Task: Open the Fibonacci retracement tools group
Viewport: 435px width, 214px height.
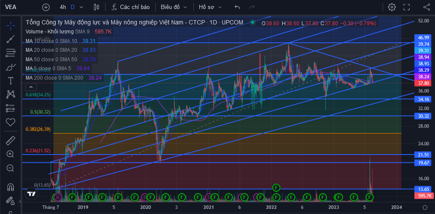Action: point(11,53)
